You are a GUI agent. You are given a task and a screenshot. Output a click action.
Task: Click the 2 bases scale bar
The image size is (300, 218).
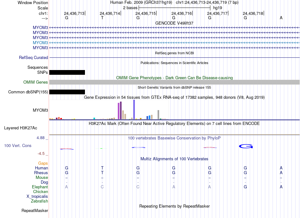175,8
